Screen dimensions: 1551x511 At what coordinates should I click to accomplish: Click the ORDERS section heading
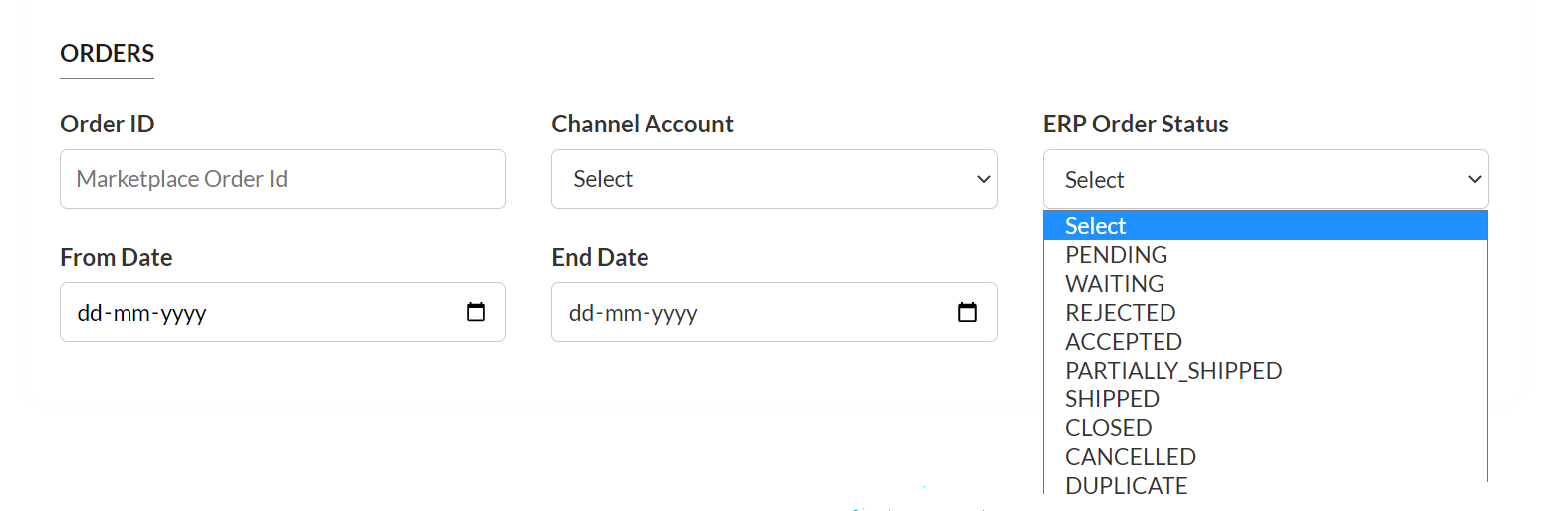[x=108, y=53]
